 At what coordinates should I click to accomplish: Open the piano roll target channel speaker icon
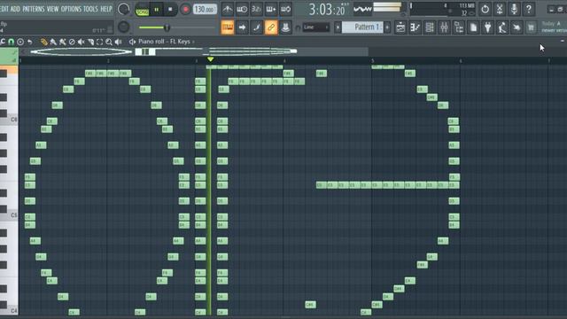132,42
